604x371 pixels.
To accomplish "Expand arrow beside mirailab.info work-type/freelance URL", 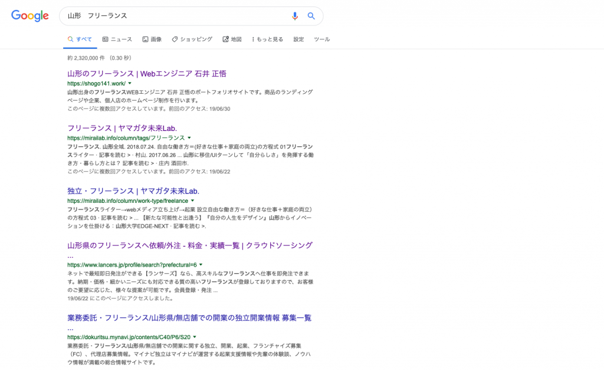I will tap(192, 201).
